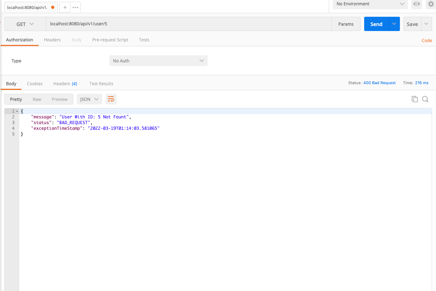This screenshot has width=436, height=291.
Task: Click the "400 Bad Request" status text
Action: (380, 83)
